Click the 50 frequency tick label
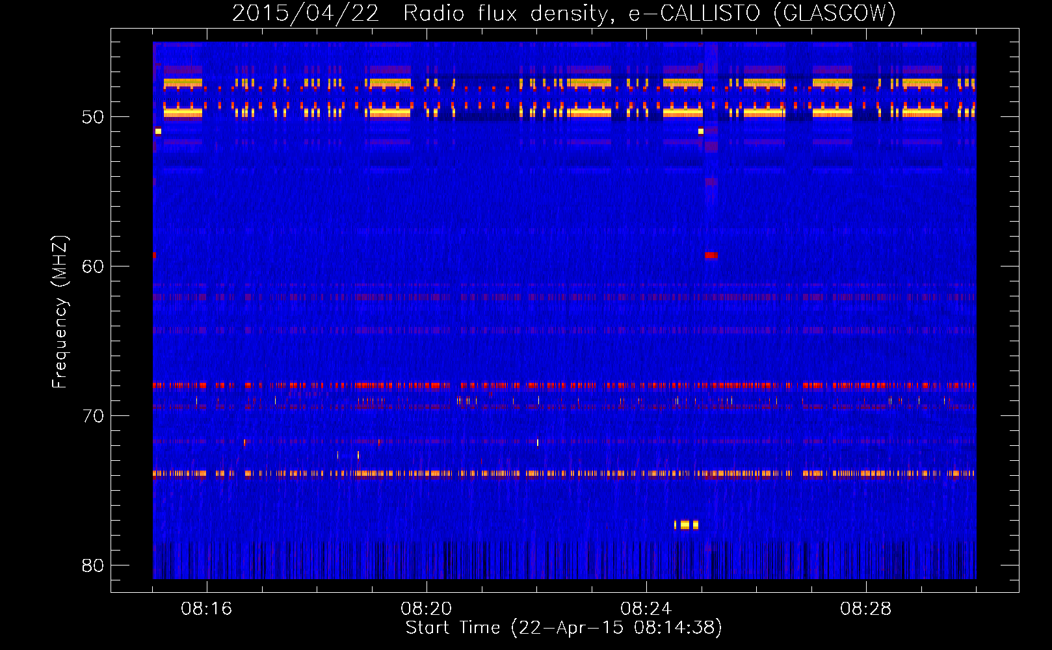The width and height of the screenshot is (1052, 650). coord(92,117)
